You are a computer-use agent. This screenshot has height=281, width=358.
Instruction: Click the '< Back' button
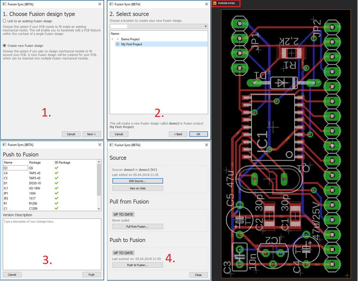click(178, 134)
